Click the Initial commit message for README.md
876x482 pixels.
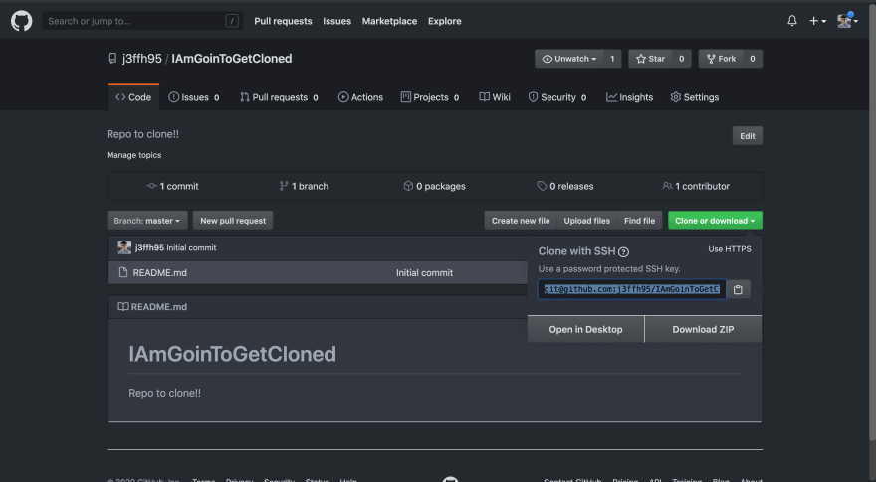pyautogui.click(x=424, y=272)
